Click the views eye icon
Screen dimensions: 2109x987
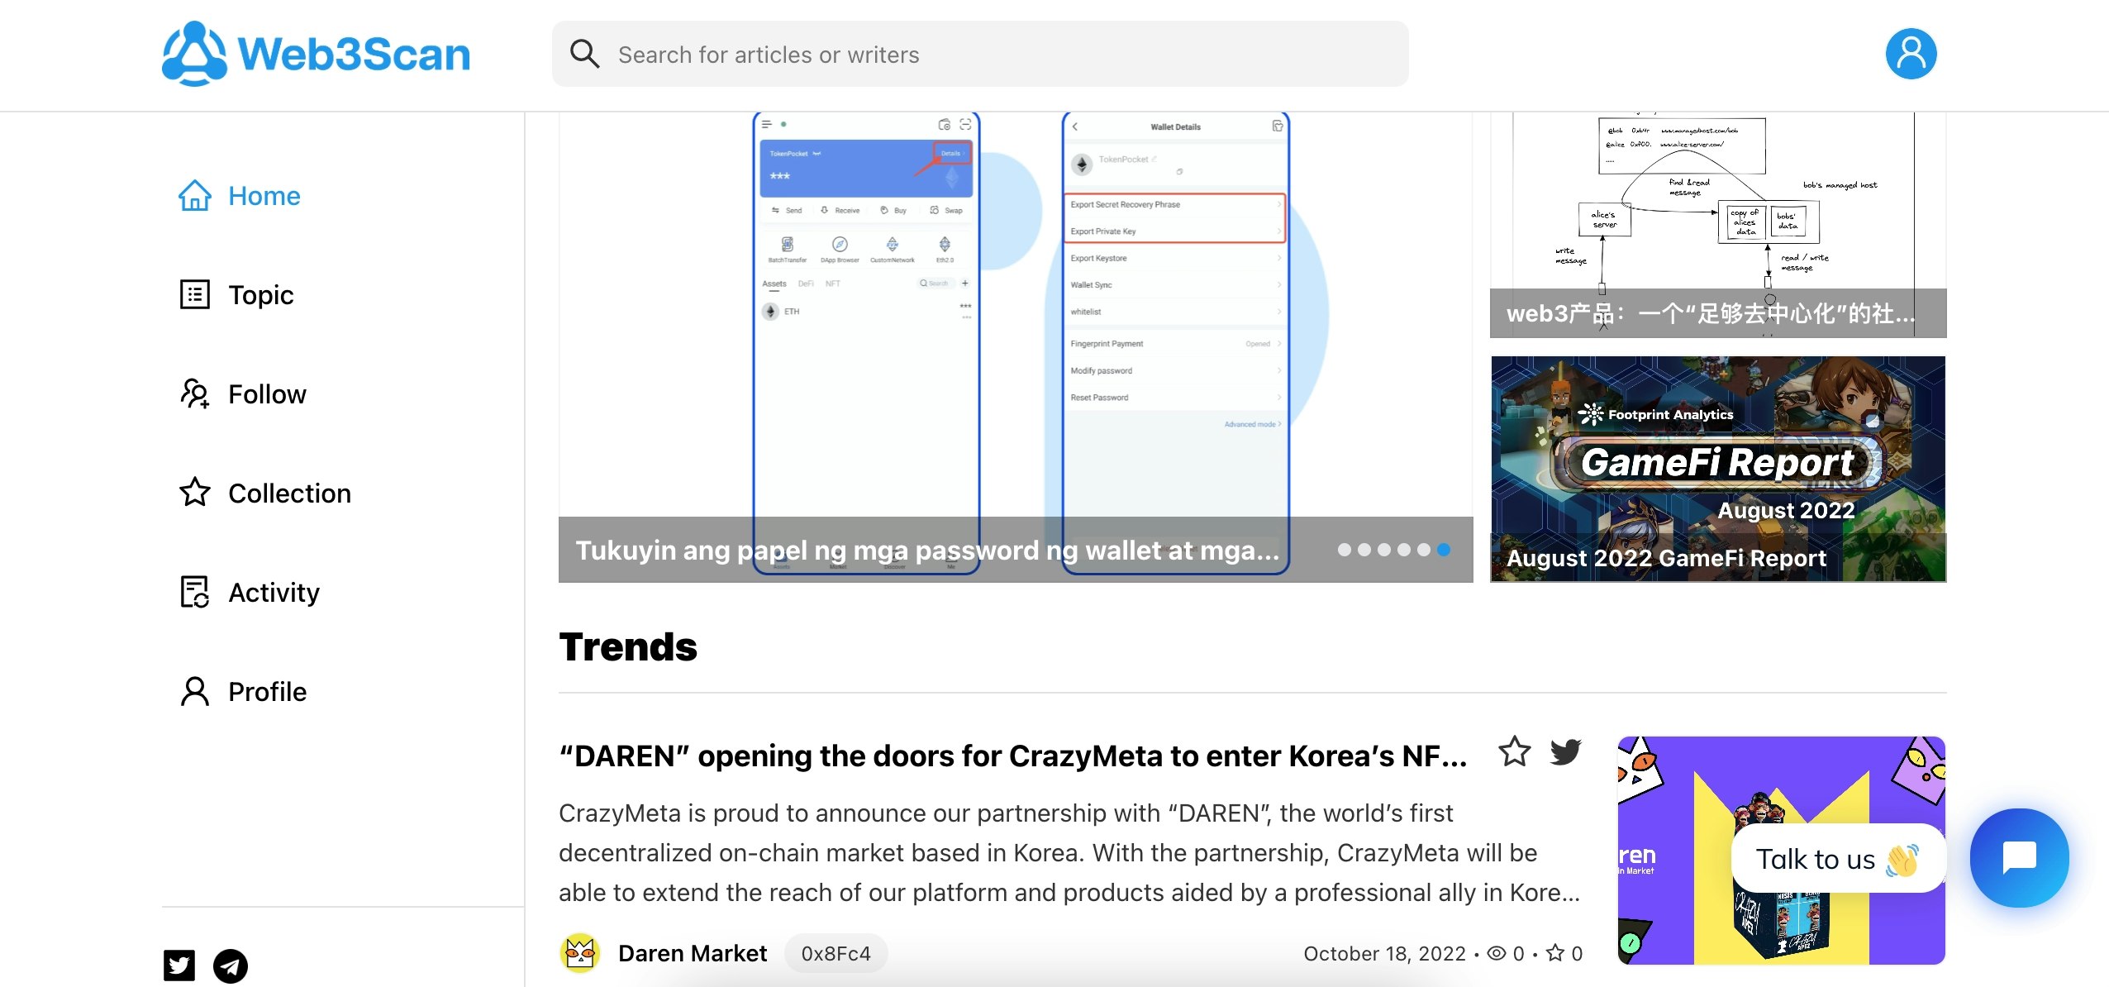(1496, 953)
